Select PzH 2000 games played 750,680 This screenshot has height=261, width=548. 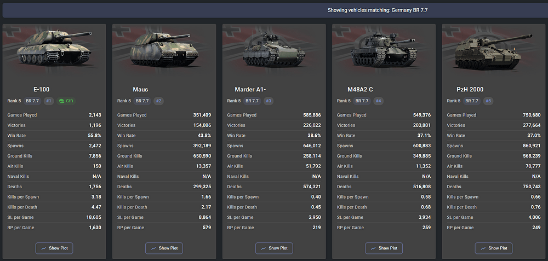click(x=532, y=115)
